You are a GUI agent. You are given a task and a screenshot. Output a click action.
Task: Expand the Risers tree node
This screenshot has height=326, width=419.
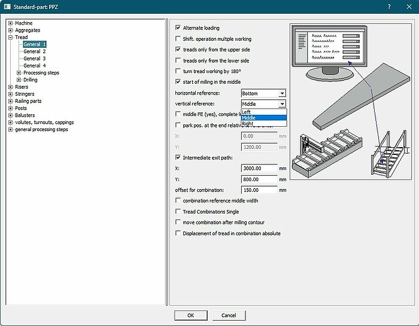[10, 87]
